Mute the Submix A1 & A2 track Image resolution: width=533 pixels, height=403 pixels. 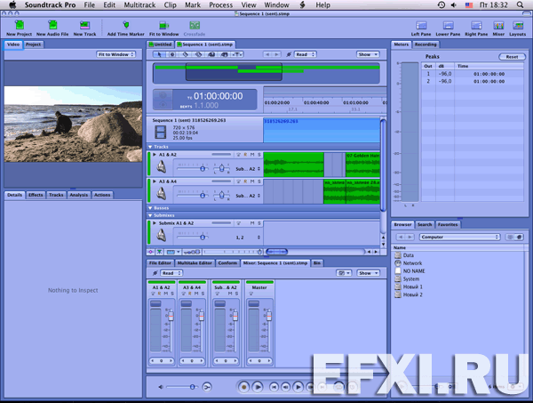pyautogui.click(x=252, y=223)
